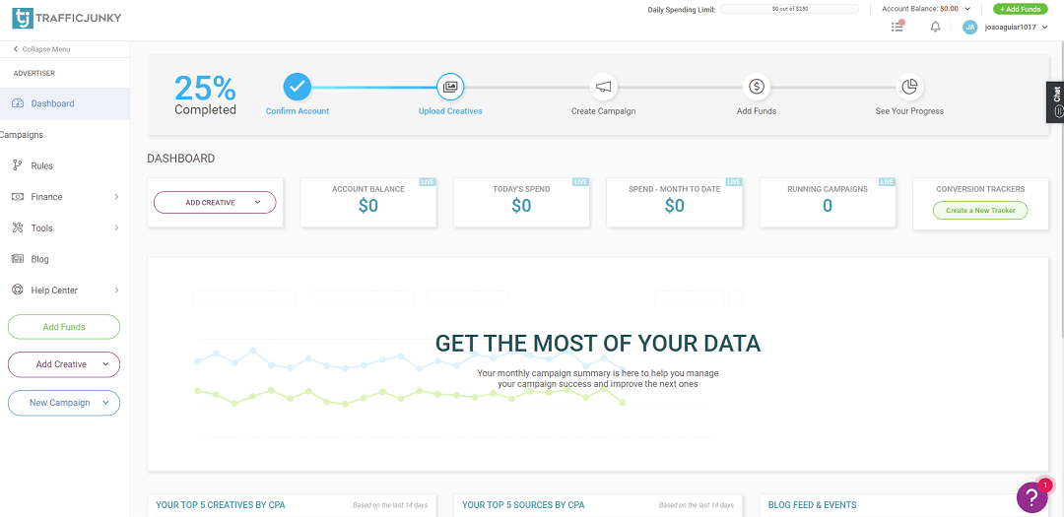Click the TrafficJunky logo
Screen dimensions: 1064x517
(67, 18)
